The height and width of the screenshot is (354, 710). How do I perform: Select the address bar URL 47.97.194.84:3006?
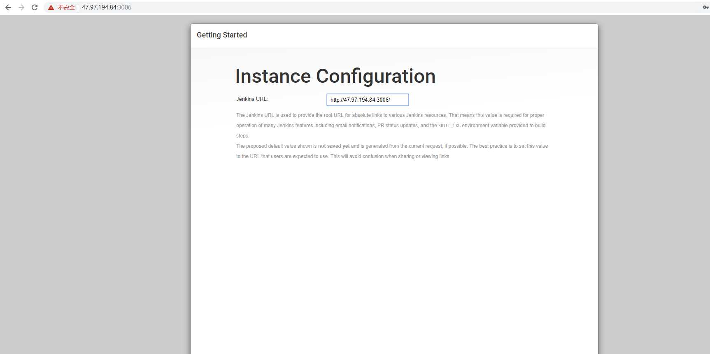107,7
